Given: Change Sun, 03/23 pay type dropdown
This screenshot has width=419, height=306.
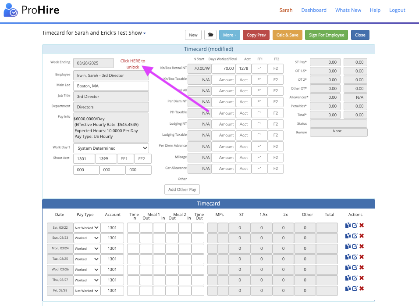Looking at the screenshot, I should coord(87,238).
